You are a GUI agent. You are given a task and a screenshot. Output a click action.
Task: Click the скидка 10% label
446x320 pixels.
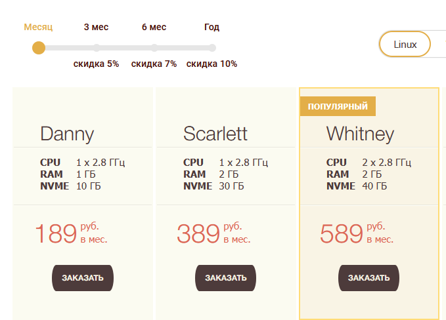212,64
